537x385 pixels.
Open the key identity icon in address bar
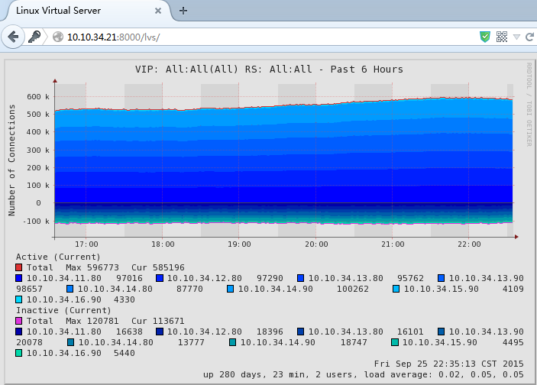34,37
